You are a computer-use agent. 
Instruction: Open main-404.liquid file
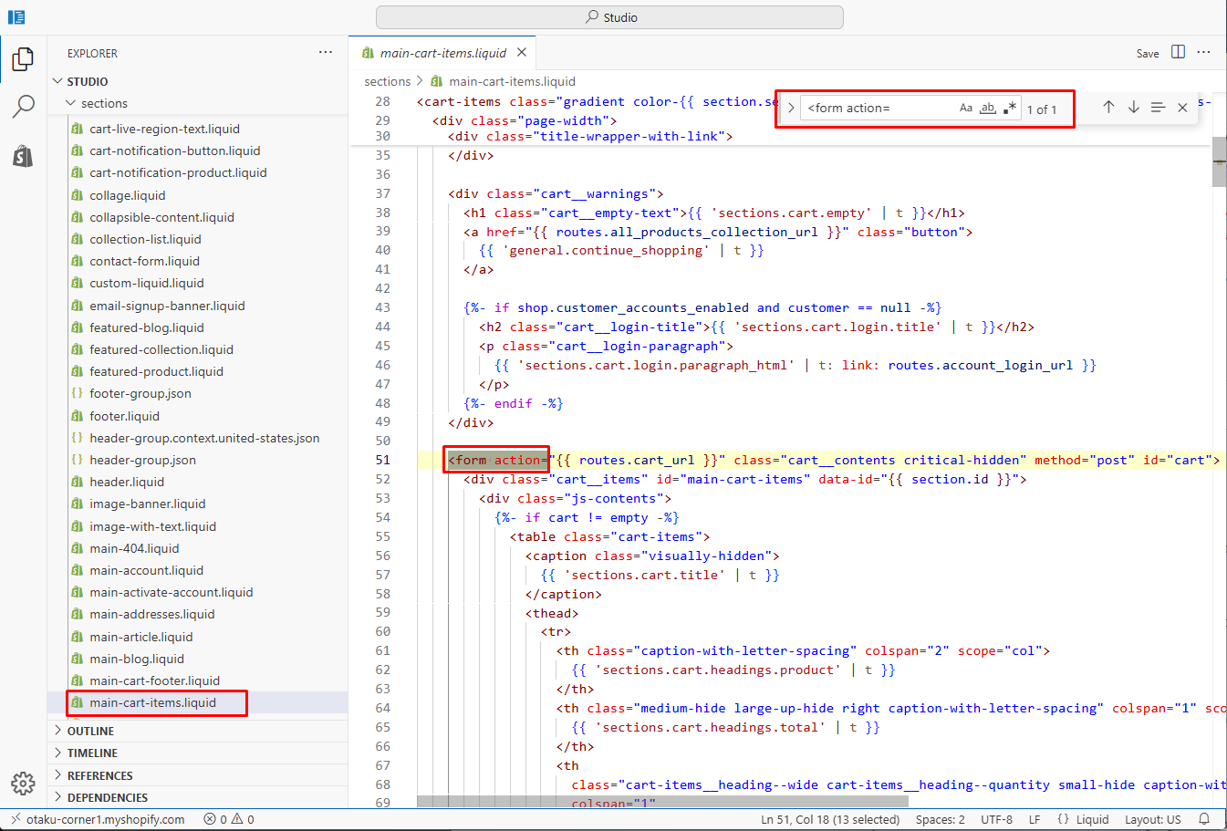click(x=134, y=548)
